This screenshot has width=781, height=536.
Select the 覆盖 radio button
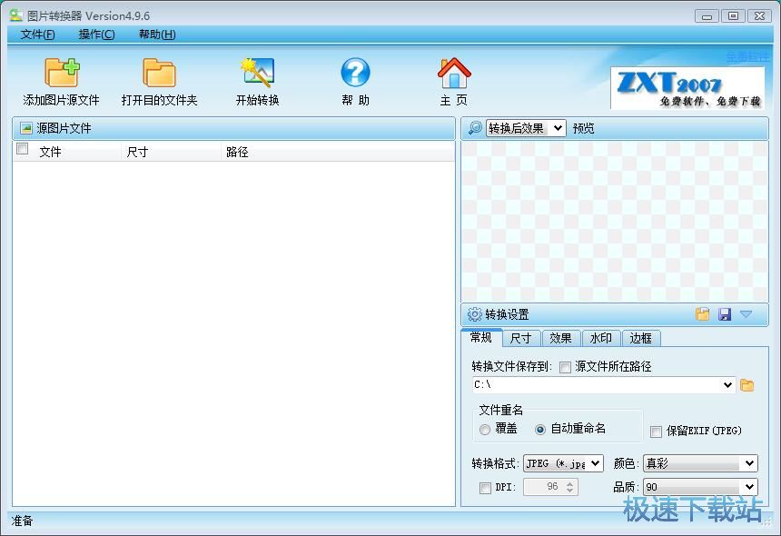pos(484,430)
